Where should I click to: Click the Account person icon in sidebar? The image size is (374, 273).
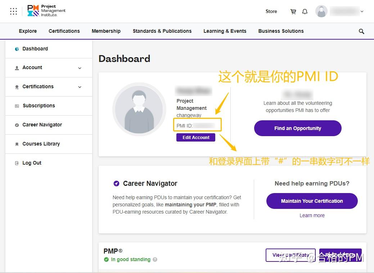coord(17,68)
